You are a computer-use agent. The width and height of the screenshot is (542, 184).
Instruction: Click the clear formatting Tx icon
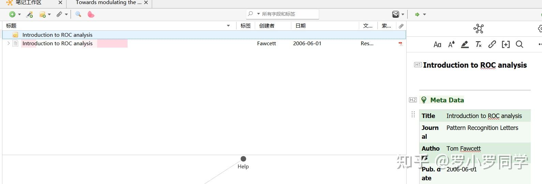tap(479, 45)
